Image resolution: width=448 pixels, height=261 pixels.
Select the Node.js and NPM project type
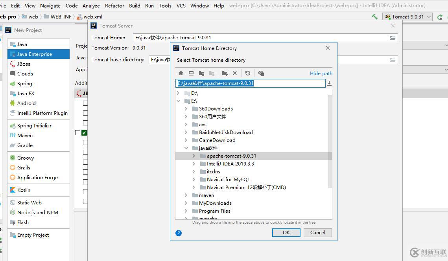pyautogui.click(x=39, y=212)
